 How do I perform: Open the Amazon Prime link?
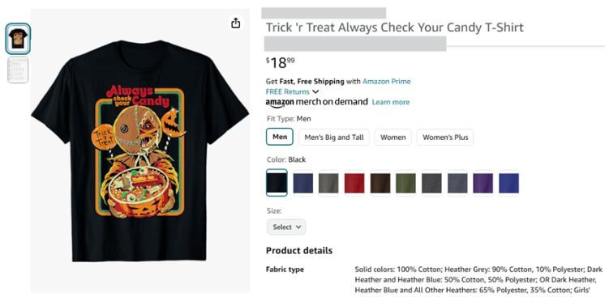coord(387,81)
